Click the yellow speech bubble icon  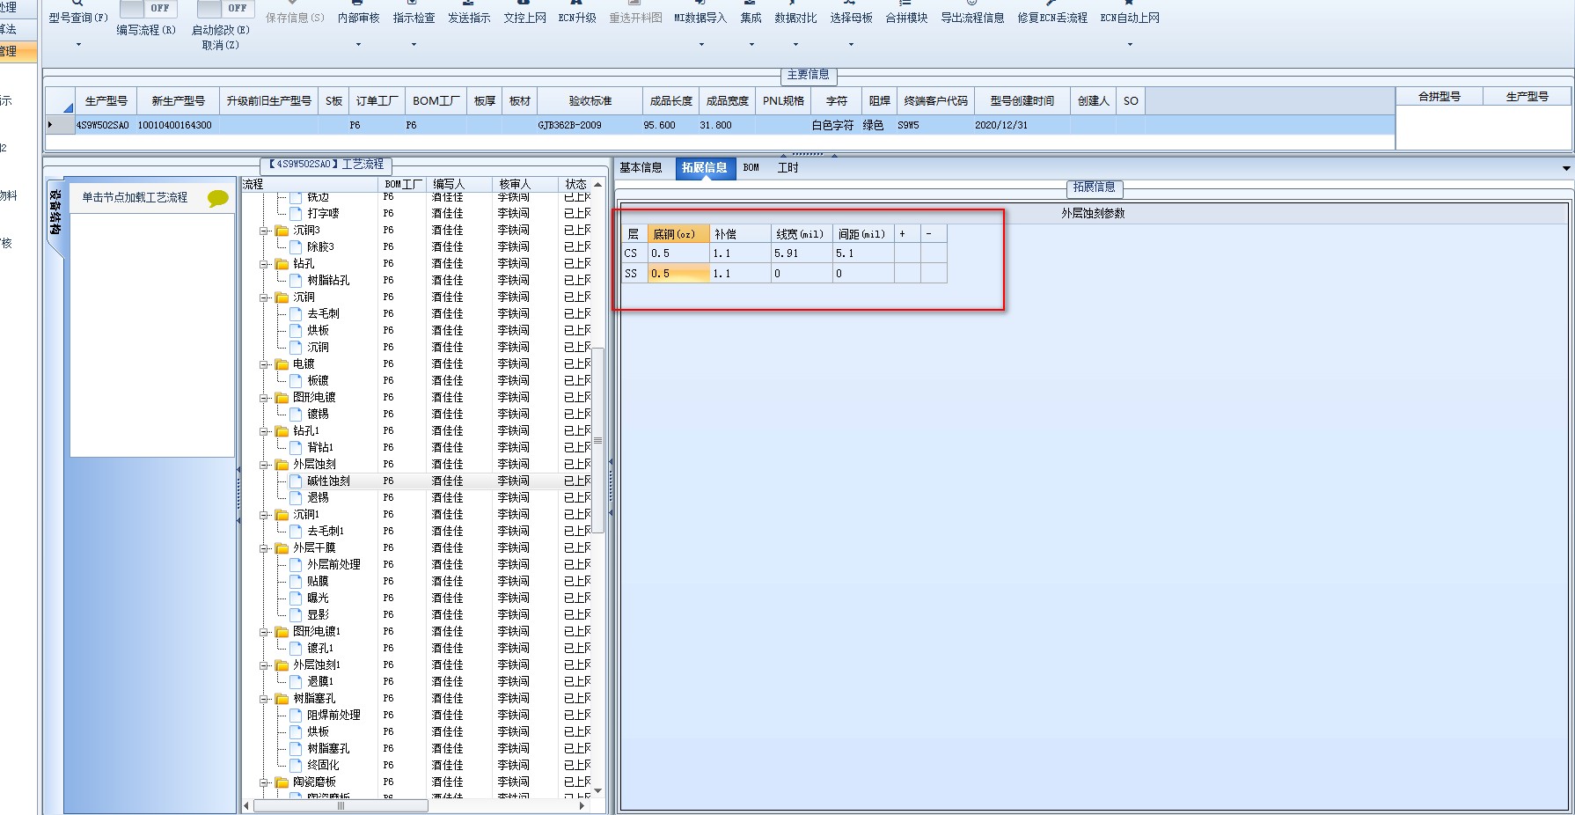[217, 198]
